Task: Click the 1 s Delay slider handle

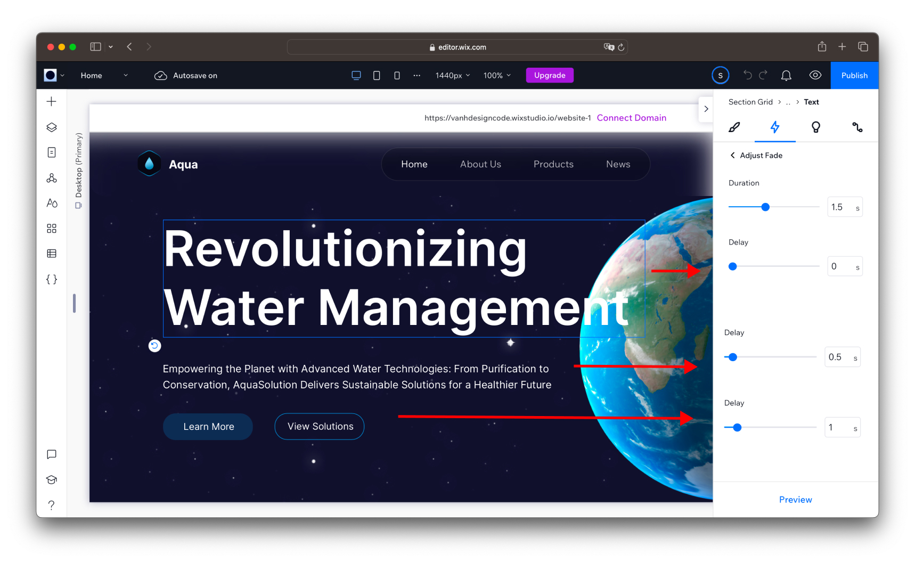Action: pos(737,427)
